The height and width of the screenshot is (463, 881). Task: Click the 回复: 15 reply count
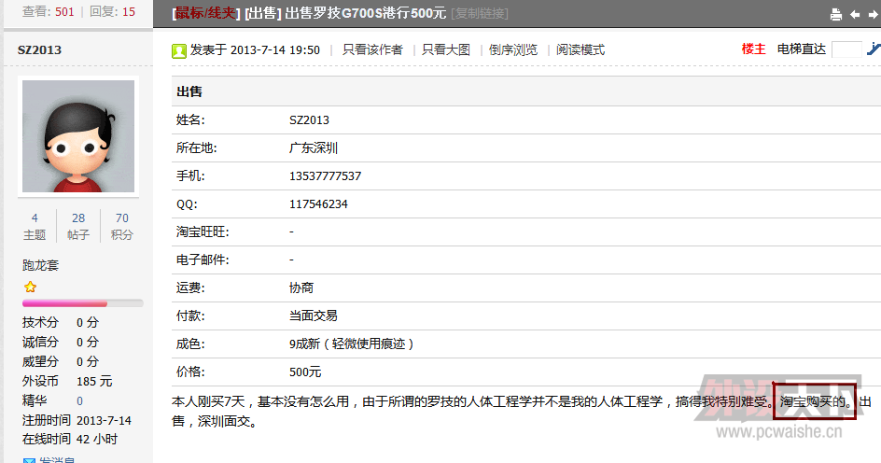point(112,11)
